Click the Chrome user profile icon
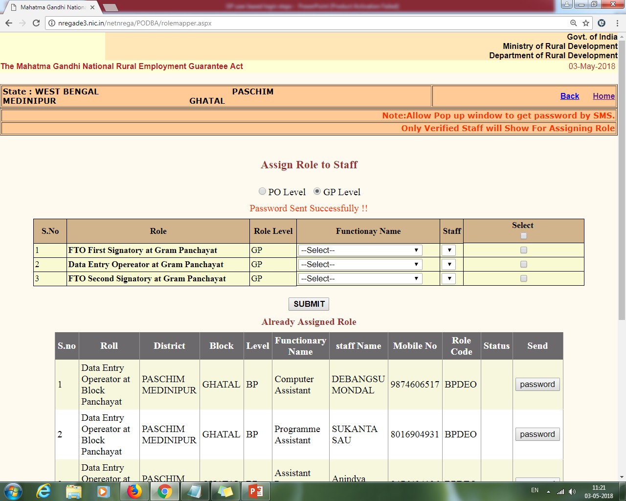 point(566,4)
